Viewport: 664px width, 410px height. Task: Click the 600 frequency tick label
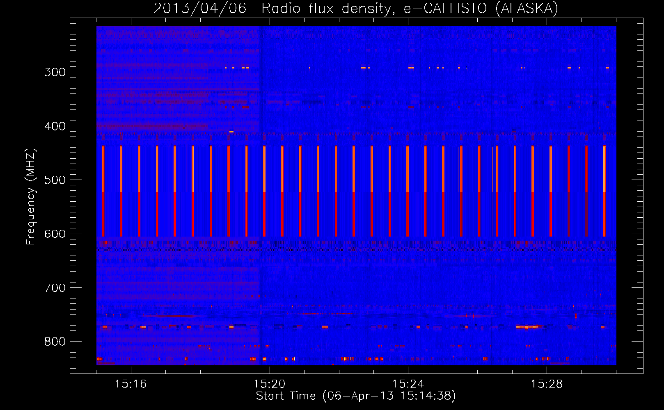[55, 234]
